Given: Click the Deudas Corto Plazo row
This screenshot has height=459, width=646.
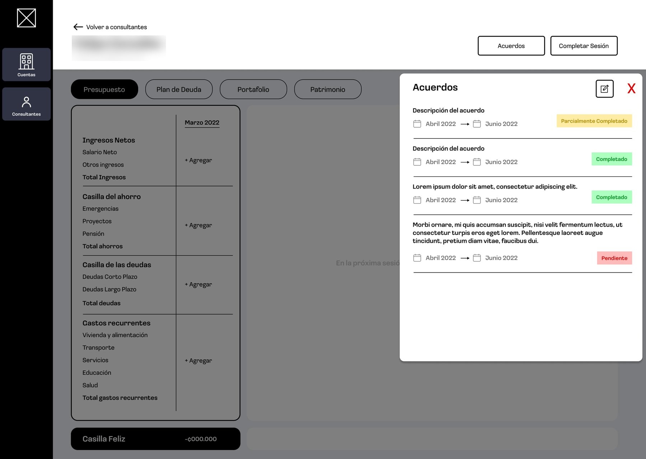Looking at the screenshot, I should pos(110,277).
